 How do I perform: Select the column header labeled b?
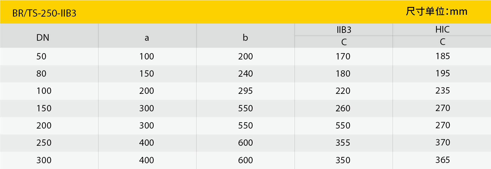coord(245,38)
